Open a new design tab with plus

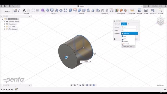pos(145,6)
